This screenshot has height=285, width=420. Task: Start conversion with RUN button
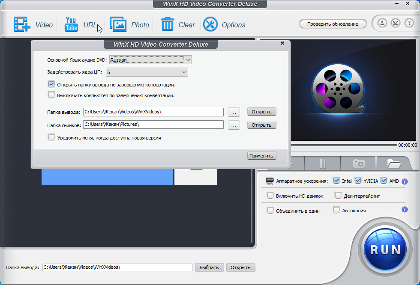coord(385,250)
